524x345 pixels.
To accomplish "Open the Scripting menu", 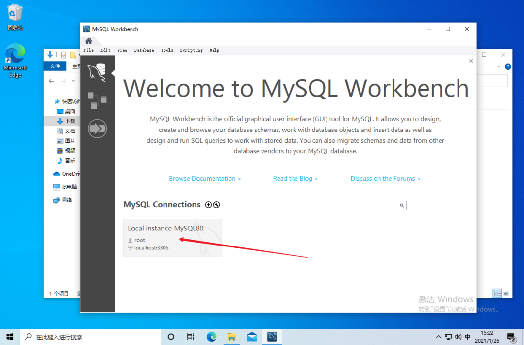I will pos(191,50).
